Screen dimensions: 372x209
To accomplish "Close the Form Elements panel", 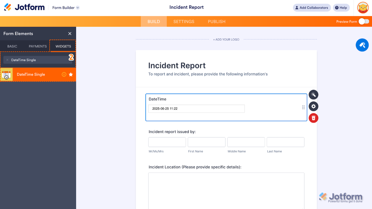I will click(x=70, y=34).
